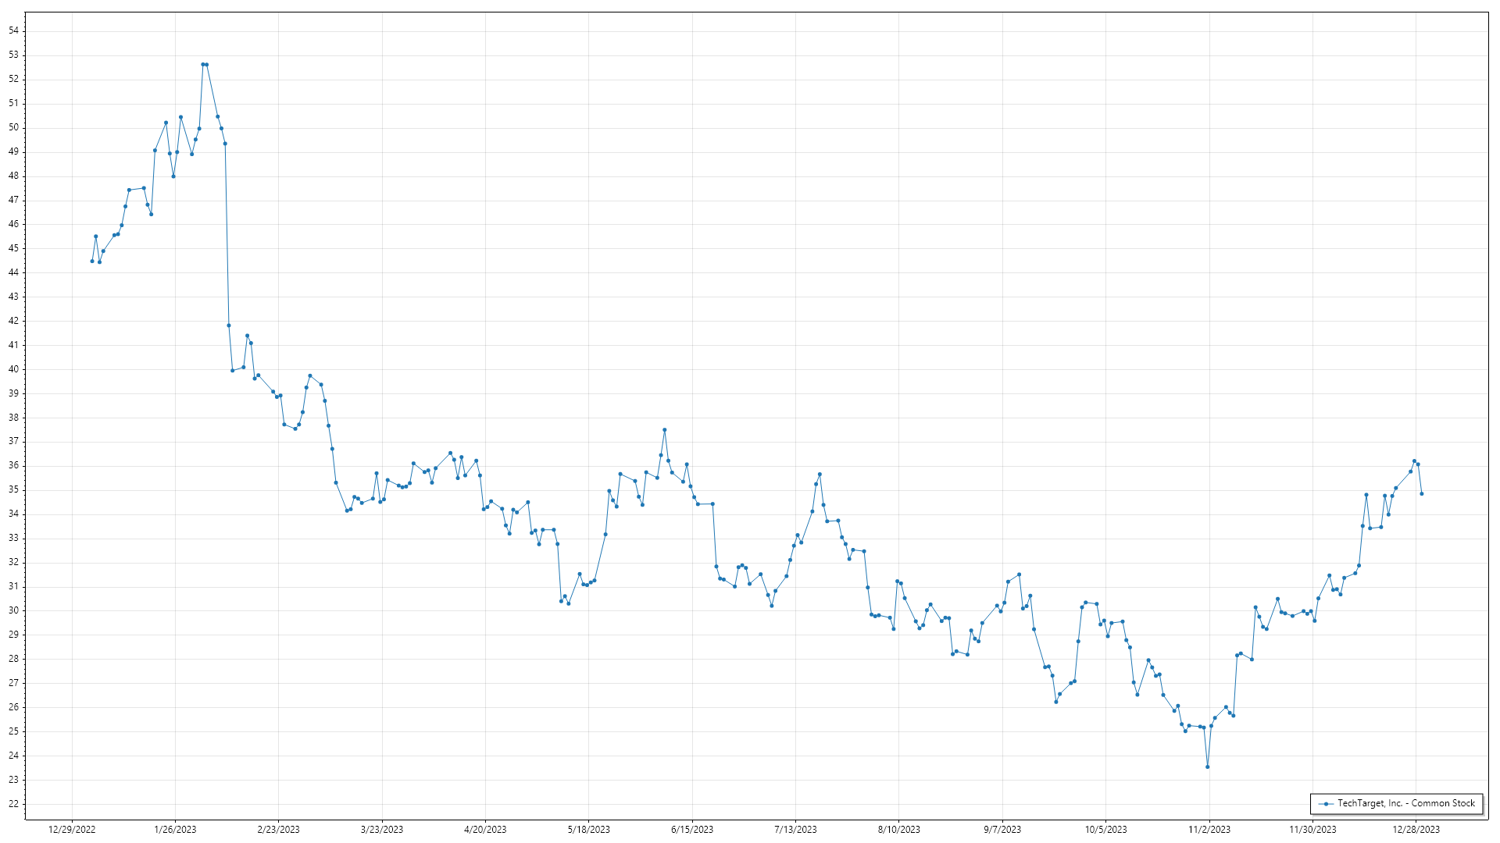Select the 2/23/2023 date label
The height and width of the screenshot is (843, 1500).
(x=278, y=830)
